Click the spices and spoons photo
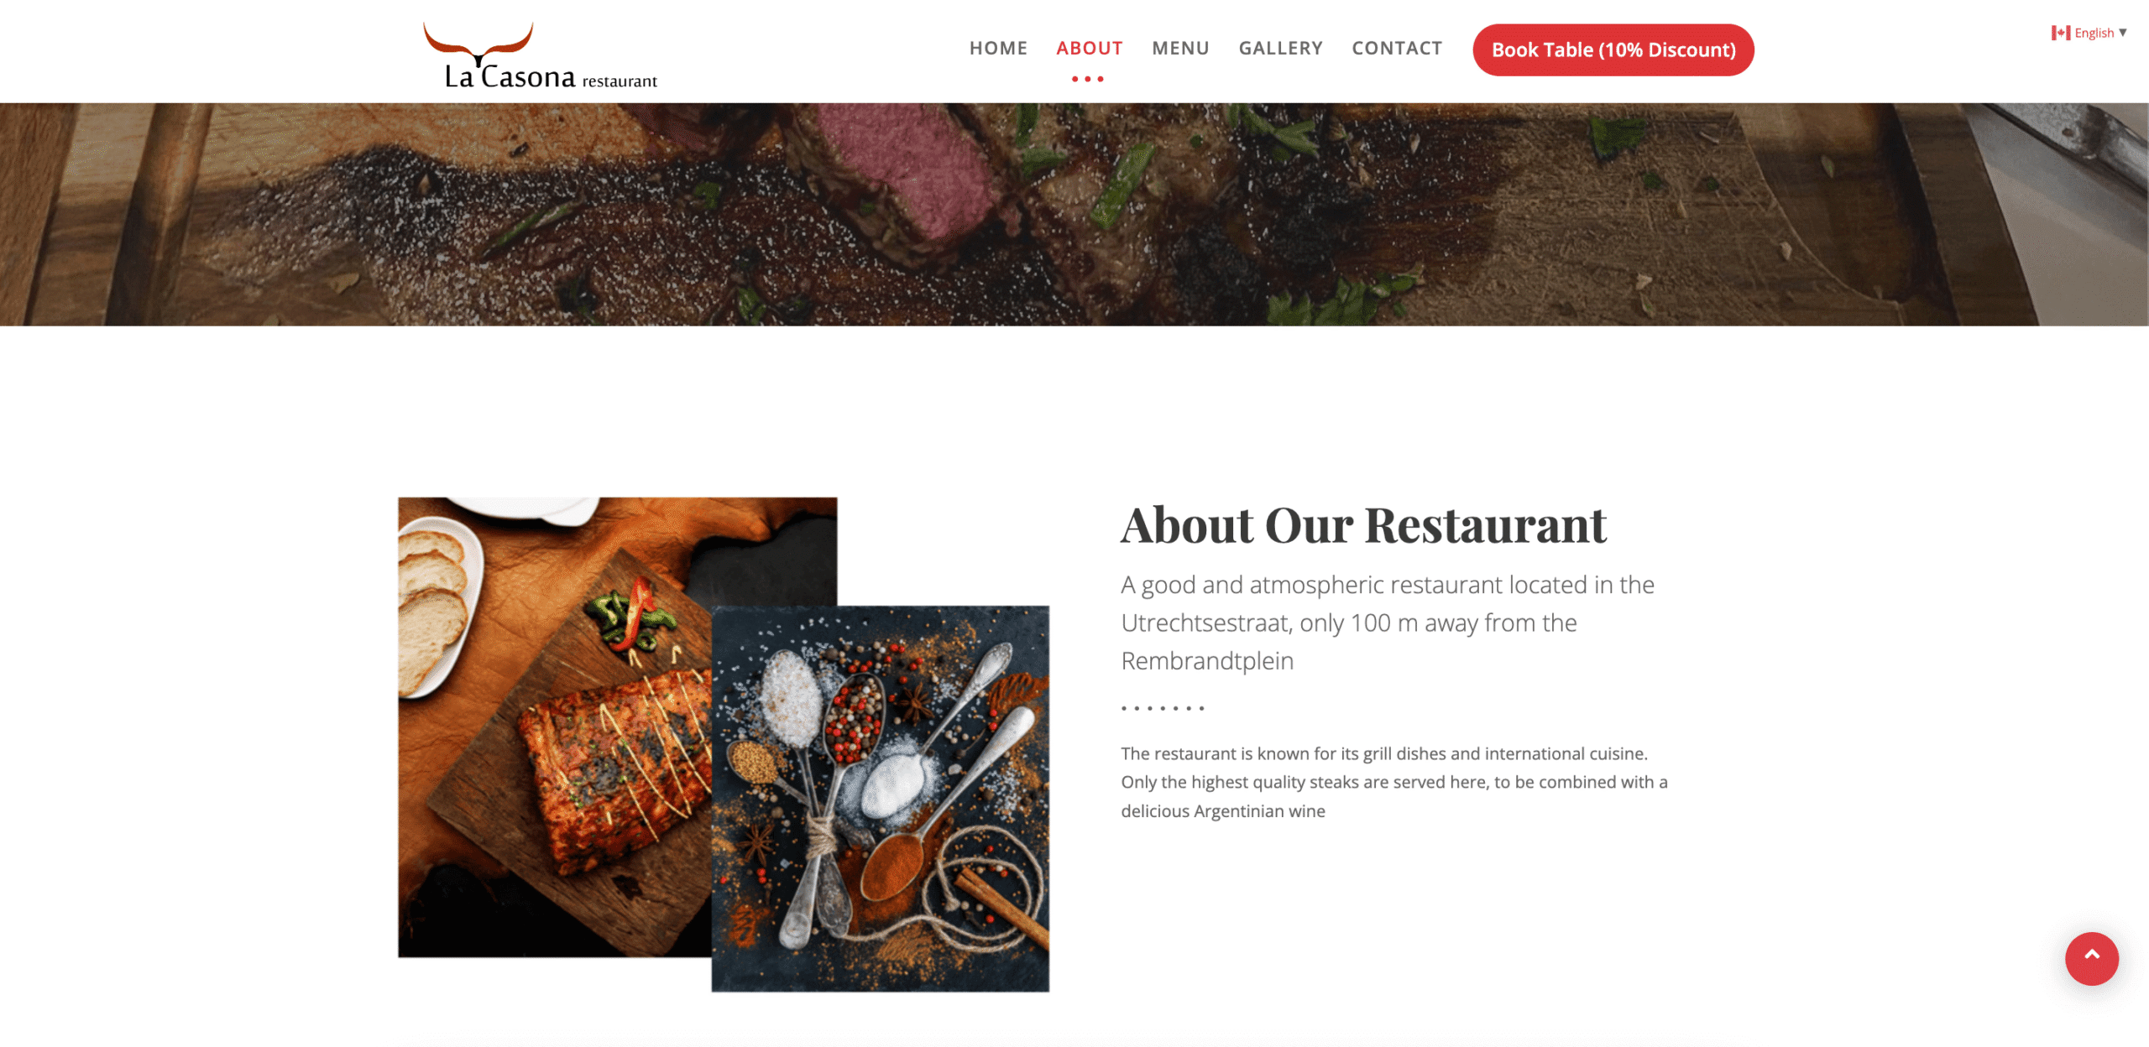Viewport: 2149px width, 1047px height. [880, 799]
